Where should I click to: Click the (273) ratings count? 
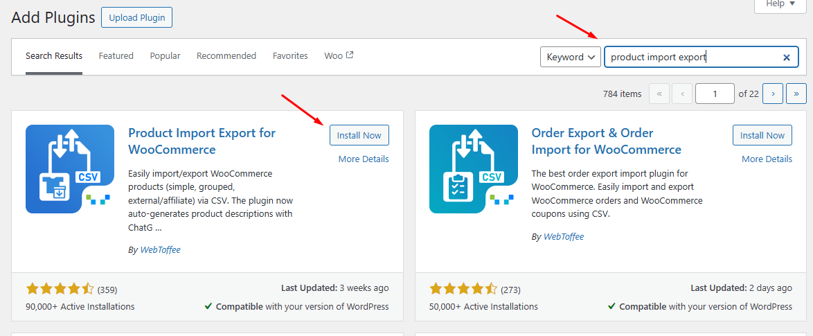(x=510, y=290)
